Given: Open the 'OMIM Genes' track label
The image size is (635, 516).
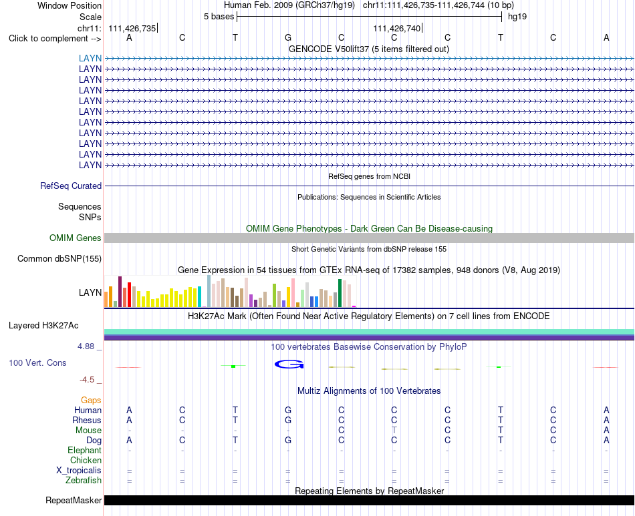Looking at the screenshot, I should click(75, 238).
